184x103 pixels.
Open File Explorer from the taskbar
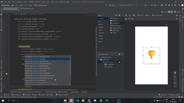[x=65, y=100]
